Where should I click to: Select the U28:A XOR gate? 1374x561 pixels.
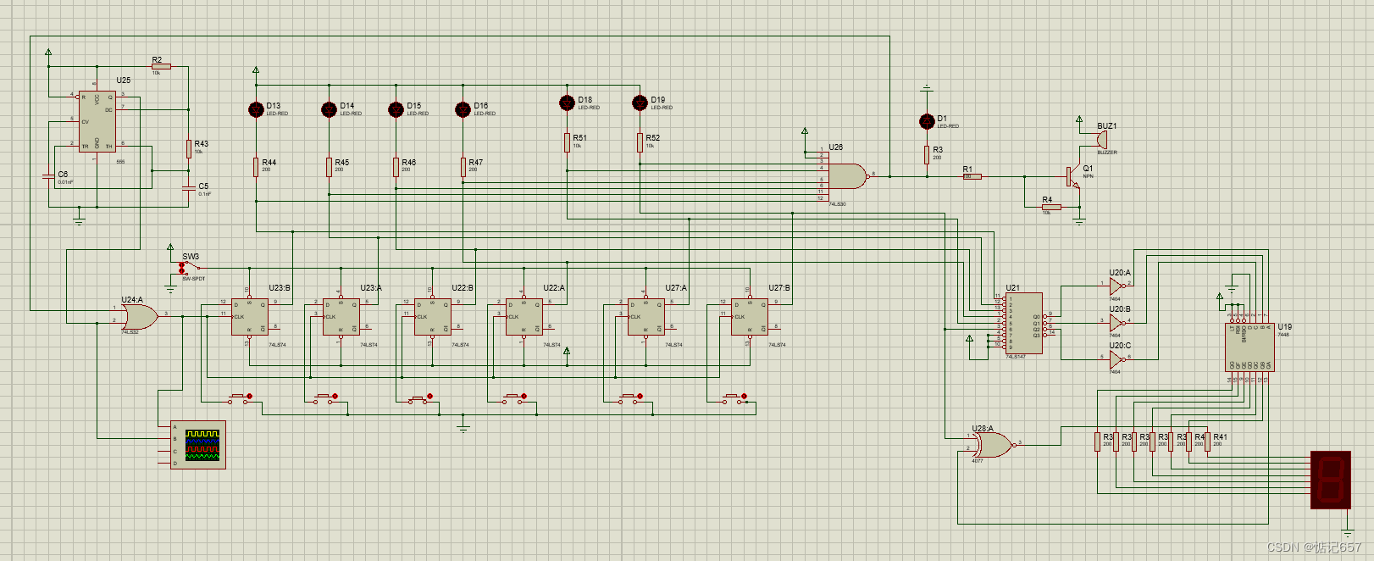[993, 445]
